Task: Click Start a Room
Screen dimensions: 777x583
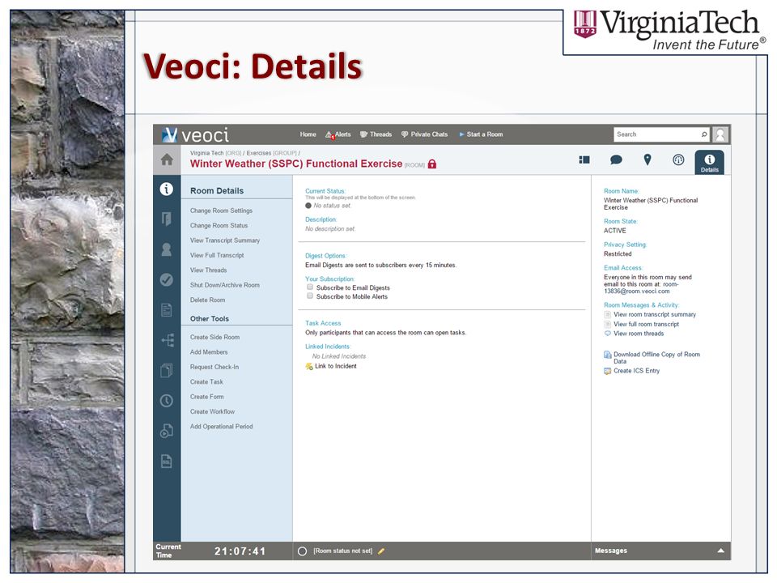Action: (481, 134)
